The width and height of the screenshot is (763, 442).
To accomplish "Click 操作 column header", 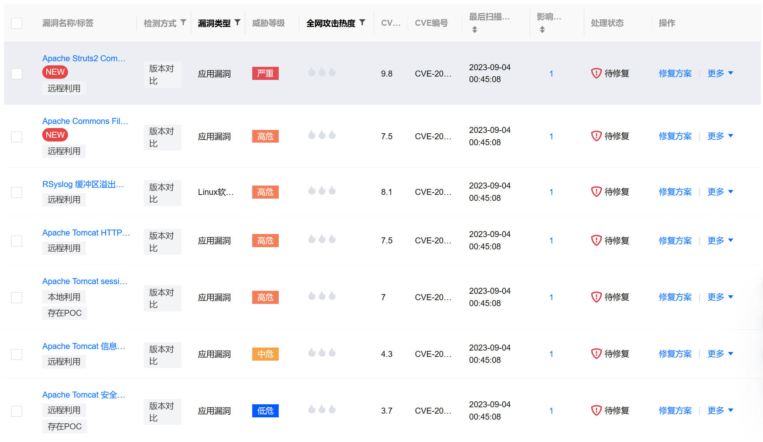I will [667, 23].
